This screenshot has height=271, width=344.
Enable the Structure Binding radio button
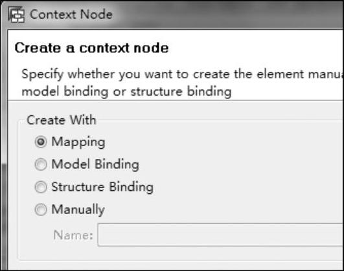coord(41,187)
